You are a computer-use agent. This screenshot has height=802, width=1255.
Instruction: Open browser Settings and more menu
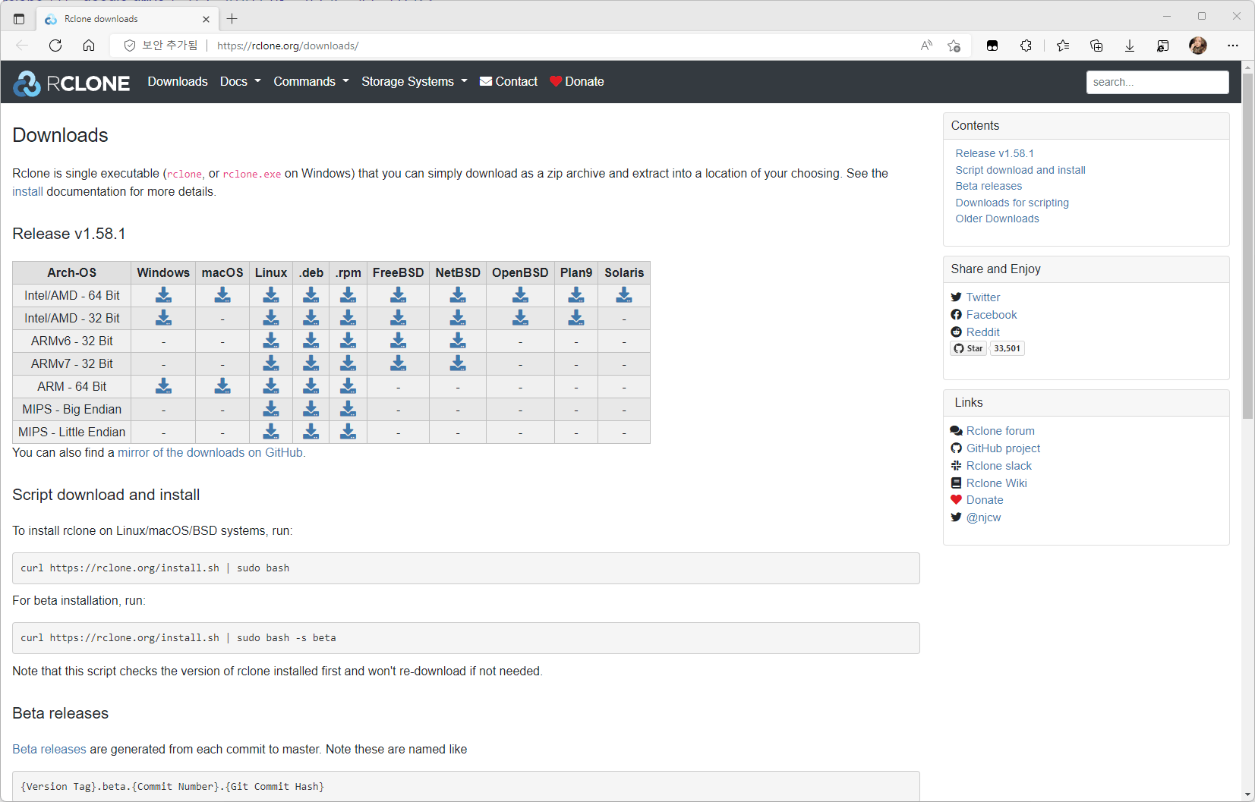pyautogui.click(x=1233, y=46)
